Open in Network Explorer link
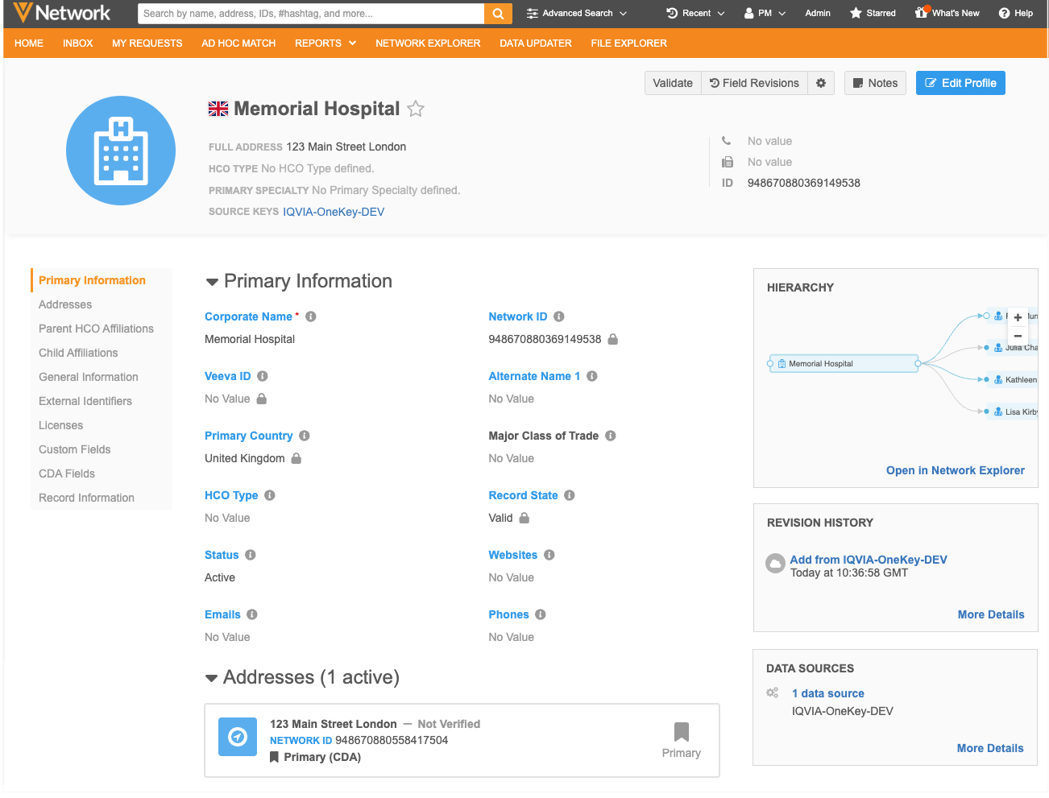Viewport: 1049px width, 798px height. 955,470
